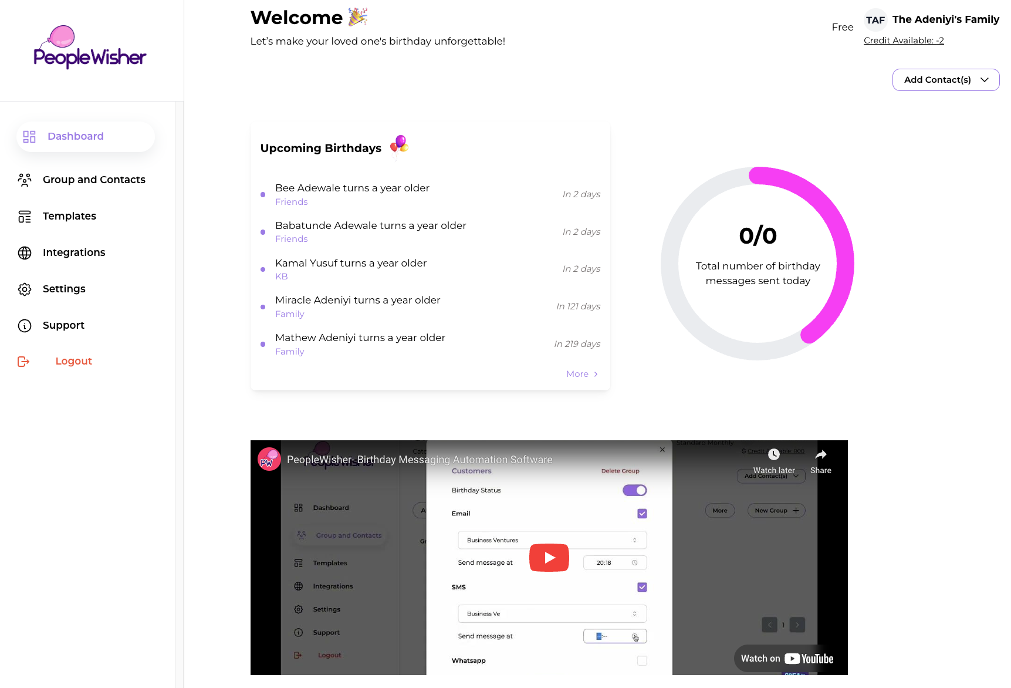Click the 0/0 messages sent progress ring
1011x688 pixels.
[758, 264]
